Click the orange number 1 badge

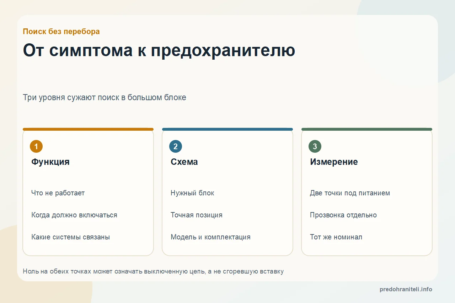tap(36, 146)
